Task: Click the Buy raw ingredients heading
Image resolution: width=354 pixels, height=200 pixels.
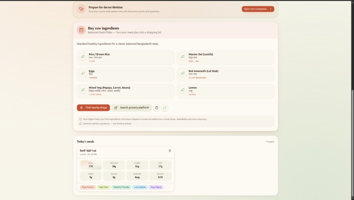Action: 103,28
